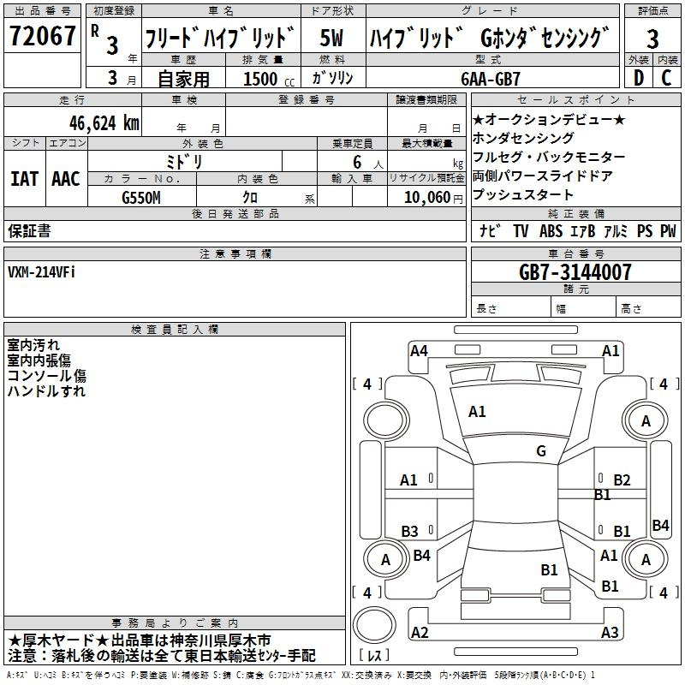Select the interior grade C cell
The image size is (685, 685).
tap(666, 77)
